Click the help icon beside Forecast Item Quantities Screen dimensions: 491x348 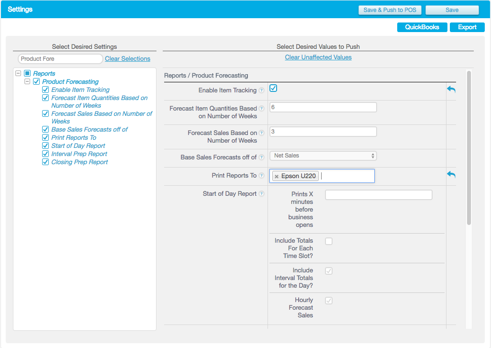pos(262,109)
